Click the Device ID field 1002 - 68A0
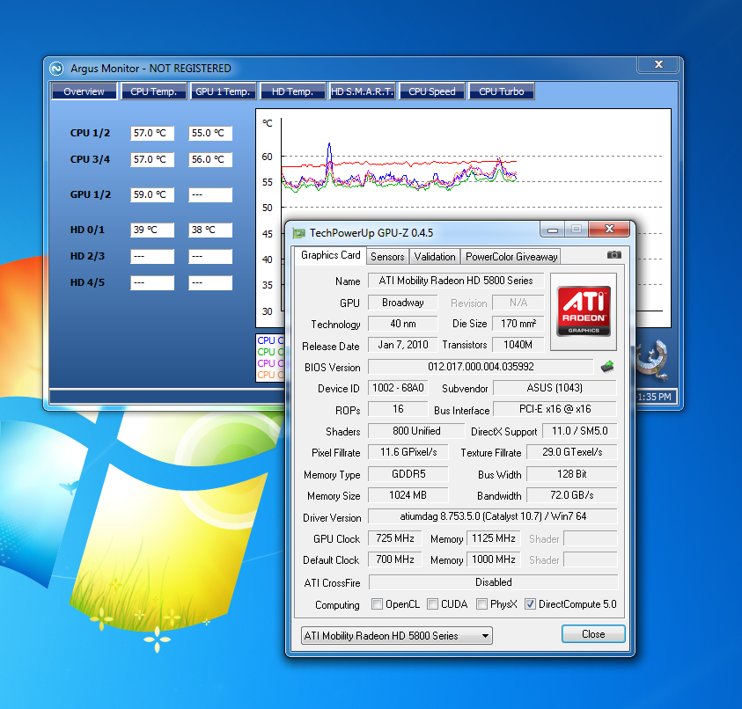The width and height of the screenshot is (742, 709). 398,388
